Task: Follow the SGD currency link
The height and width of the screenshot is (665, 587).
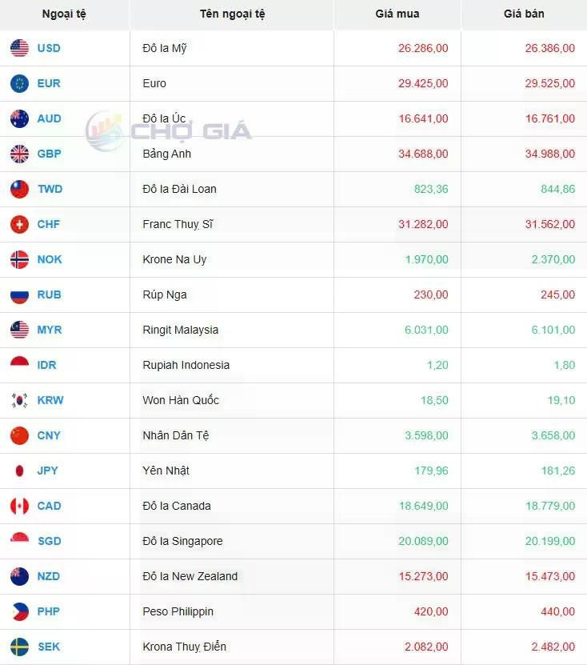Action: point(49,541)
